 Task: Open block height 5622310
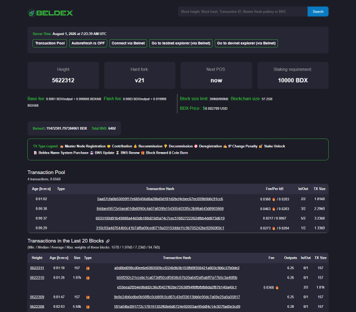(37, 278)
